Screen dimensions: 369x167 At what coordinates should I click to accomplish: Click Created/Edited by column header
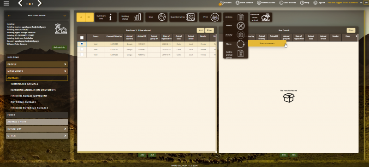(114, 38)
